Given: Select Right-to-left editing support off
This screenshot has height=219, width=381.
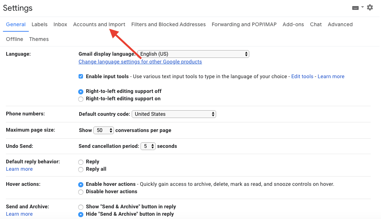Looking at the screenshot, I should pos(81,91).
